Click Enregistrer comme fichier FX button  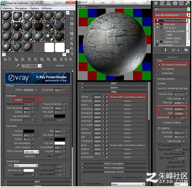pos(127,177)
